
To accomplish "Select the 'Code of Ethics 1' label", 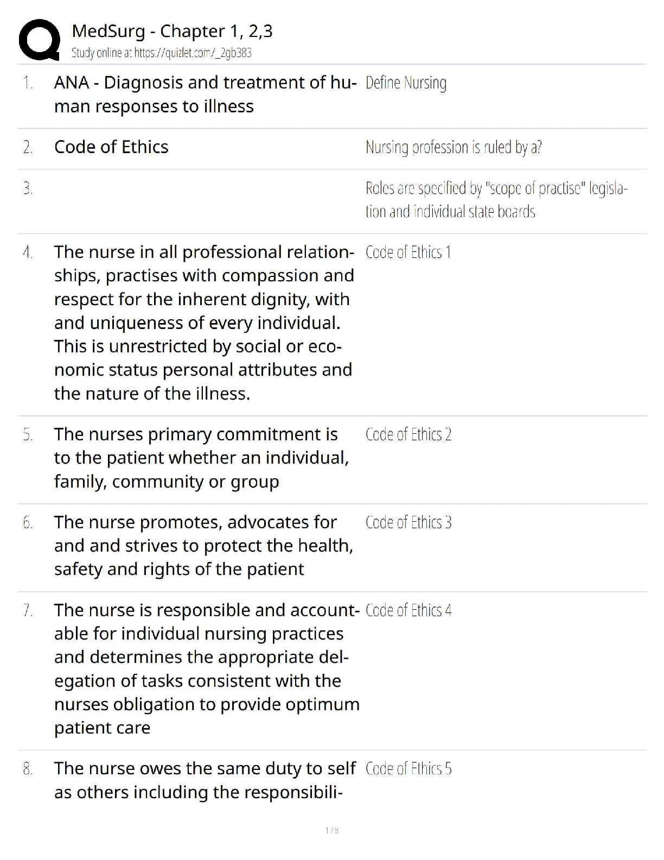I will coord(408,252).
